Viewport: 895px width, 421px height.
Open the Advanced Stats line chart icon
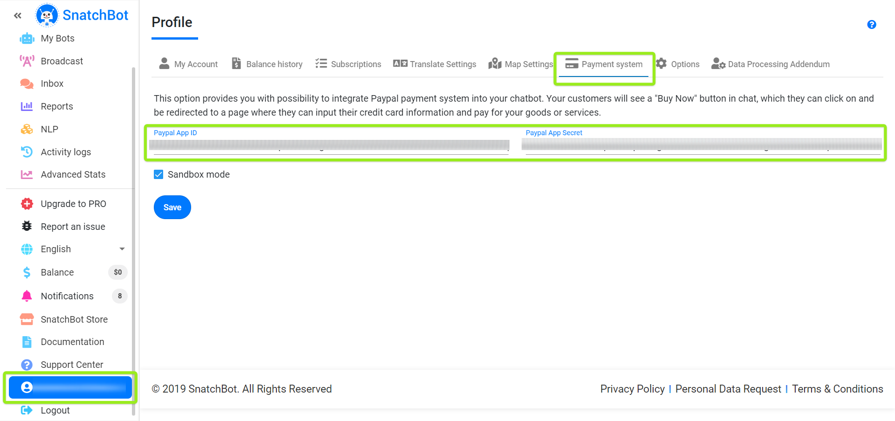click(27, 174)
